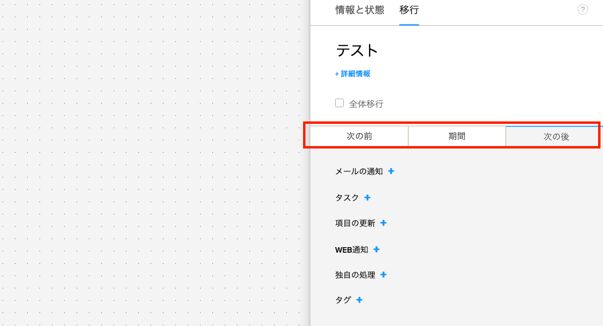Click the タスク label
The width and height of the screenshot is (603, 326).
click(347, 197)
